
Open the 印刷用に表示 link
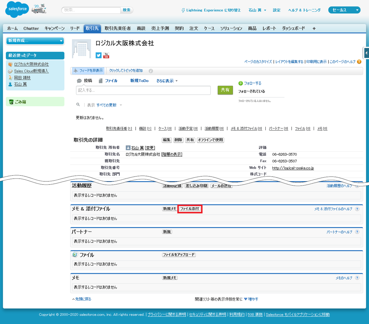(316, 62)
